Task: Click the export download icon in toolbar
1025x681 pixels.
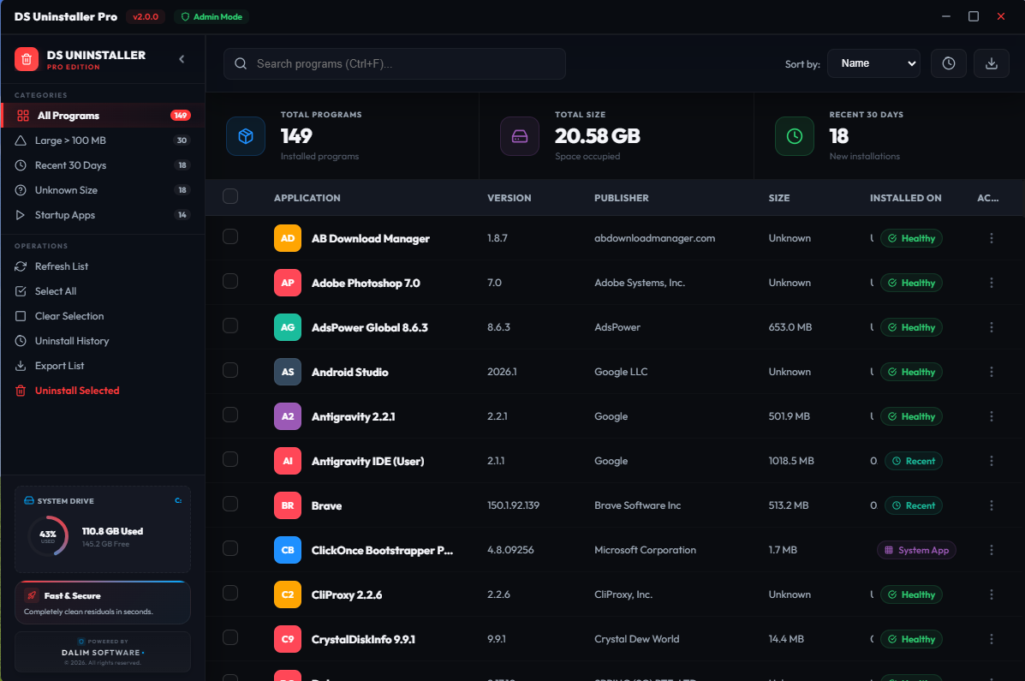Action: click(992, 63)
